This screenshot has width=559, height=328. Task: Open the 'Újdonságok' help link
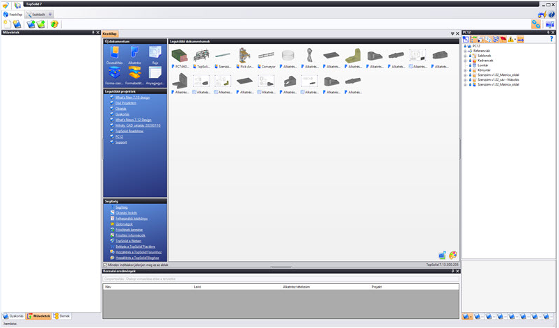coord(124,224)
